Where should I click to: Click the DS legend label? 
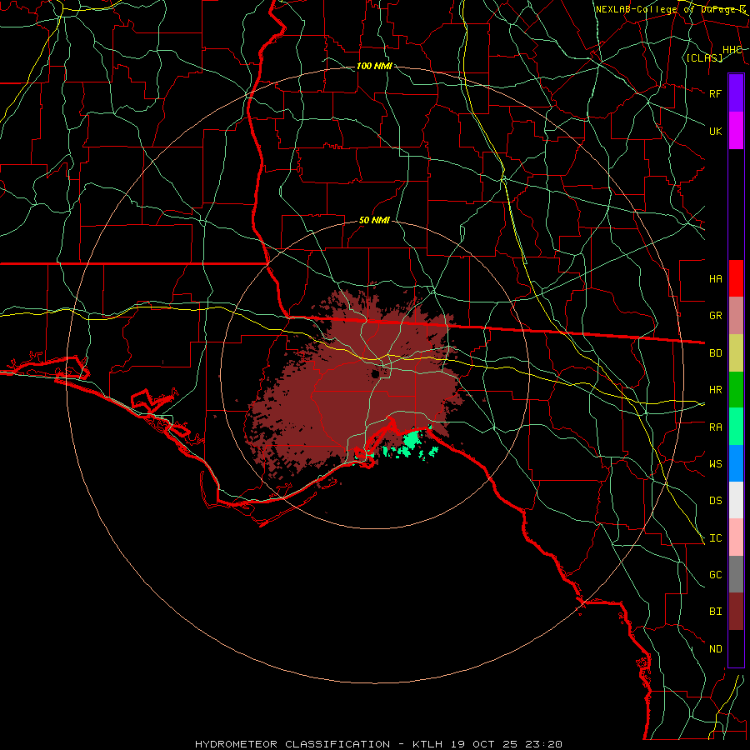[x=716, y=501]
